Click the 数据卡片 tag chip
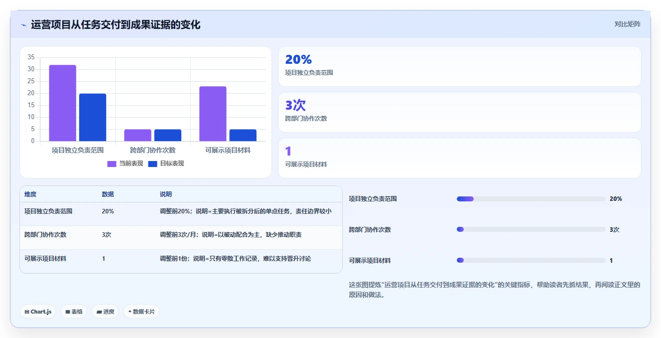 point(141,312)
